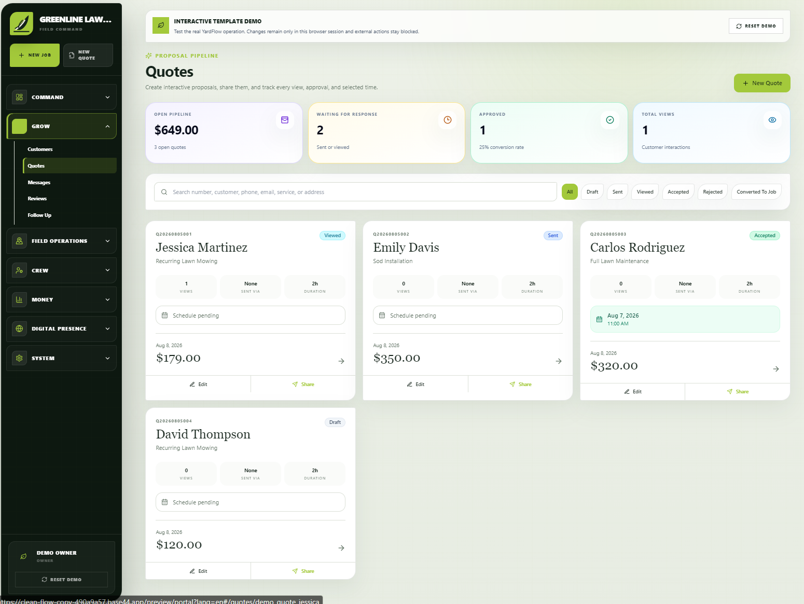Click the Command grid icon in sidebar
The height and width of the screenshot is (604, 804).
[19, 97]
